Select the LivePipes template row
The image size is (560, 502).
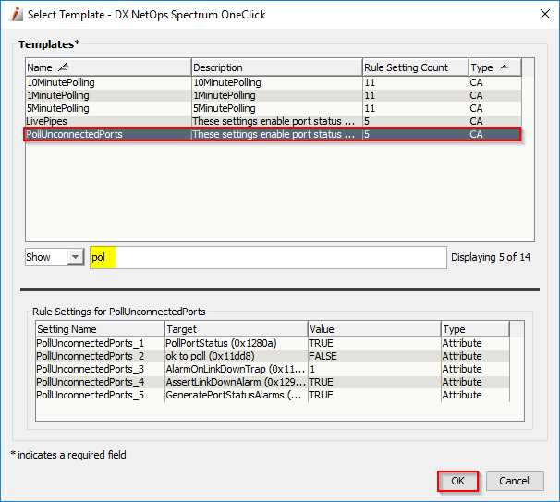tap(274, 121)
